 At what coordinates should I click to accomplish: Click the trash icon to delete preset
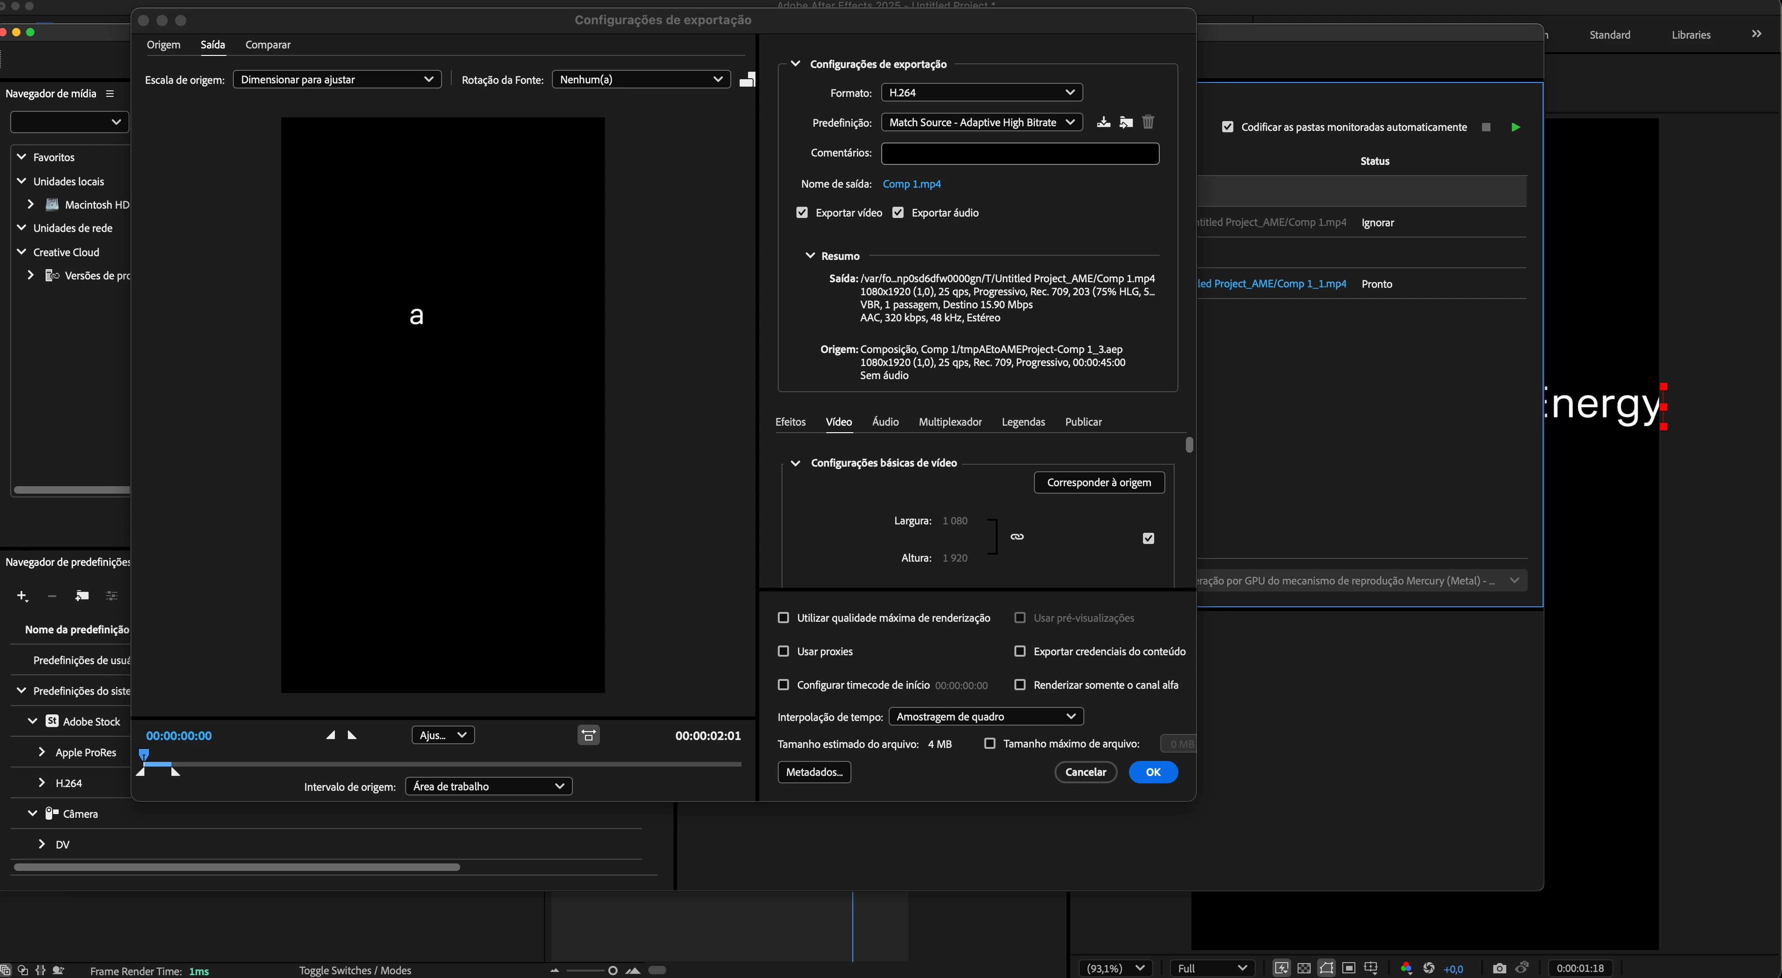[1149, 122]
